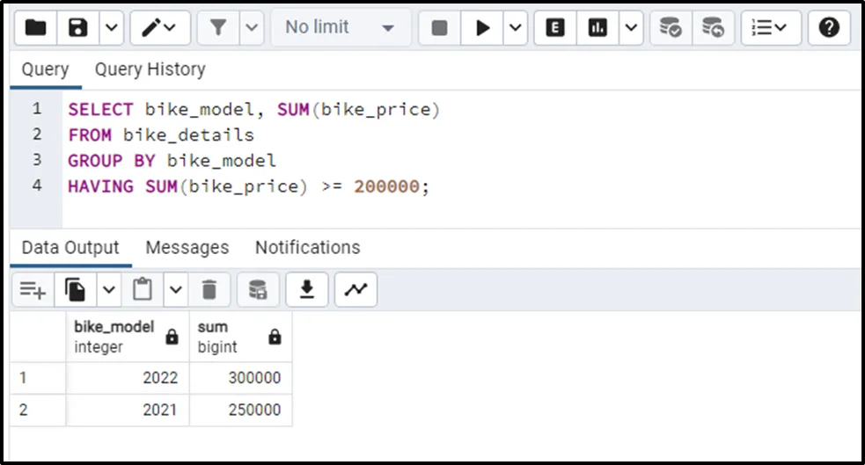
Task: Switch to the Messages tab
Action: (x=187, y=248)
